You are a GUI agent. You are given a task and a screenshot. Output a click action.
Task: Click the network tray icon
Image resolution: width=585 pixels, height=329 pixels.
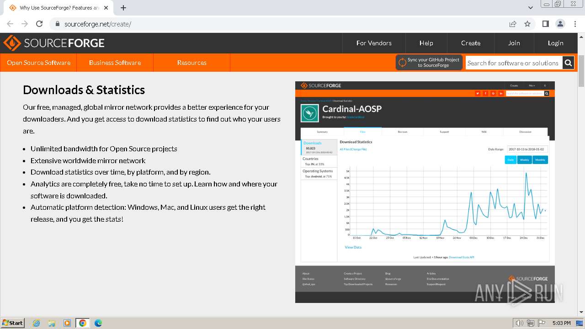pyautogui.click(x=531, y=323)
